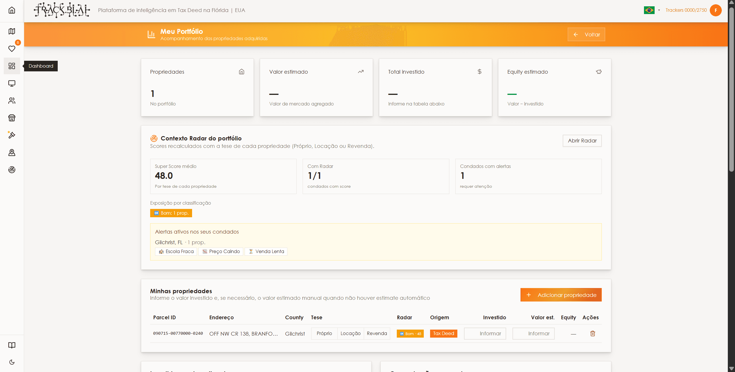Open the auction gavel sidebar icon
The image size is (735, 372).
pyautogui.click(x=12, y=135)
